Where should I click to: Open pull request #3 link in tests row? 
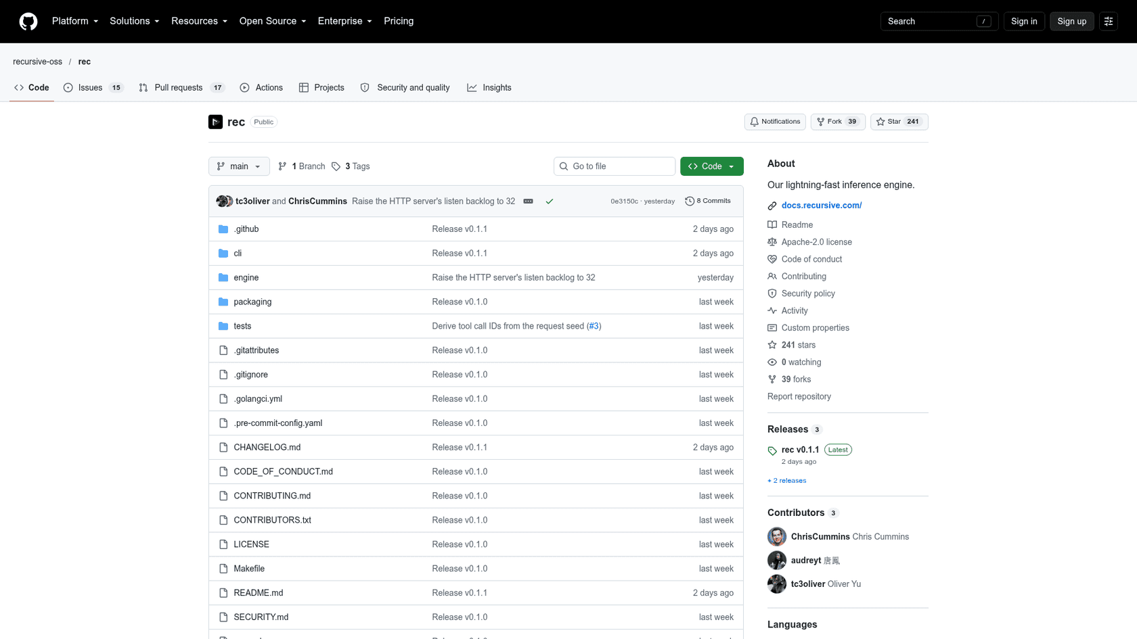coord(594,327)
